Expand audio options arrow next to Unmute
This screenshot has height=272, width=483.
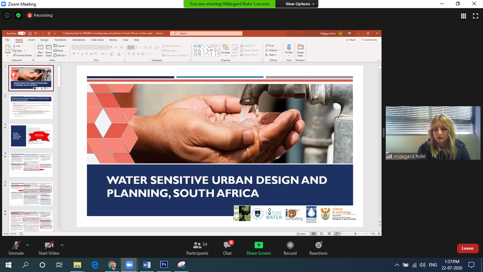coord(28,245)
